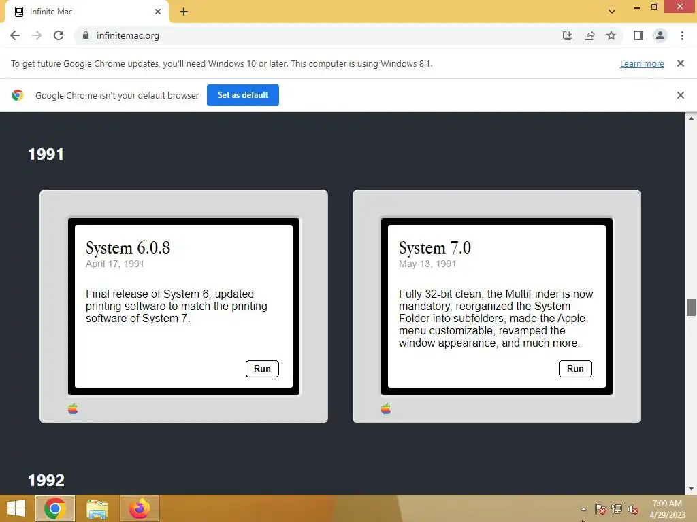Open Firefox from the taskbar
The width and height of the screenshot is (697, 522).
pyautogui.click(x=139, y=508)
